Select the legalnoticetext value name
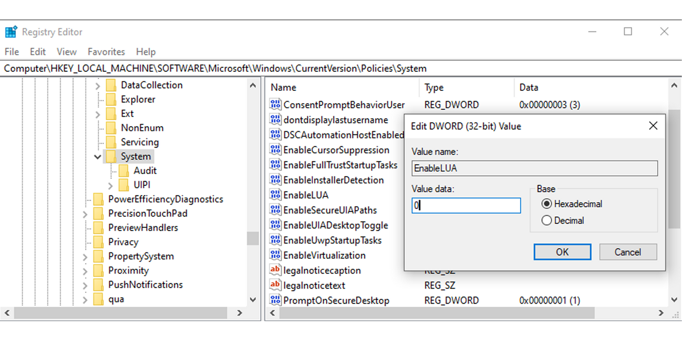682x341 pixels. click(x=314, y=286)
